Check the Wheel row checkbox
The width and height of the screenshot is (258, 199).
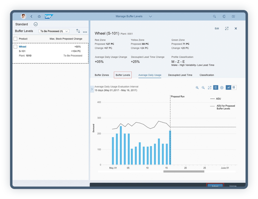15,47
